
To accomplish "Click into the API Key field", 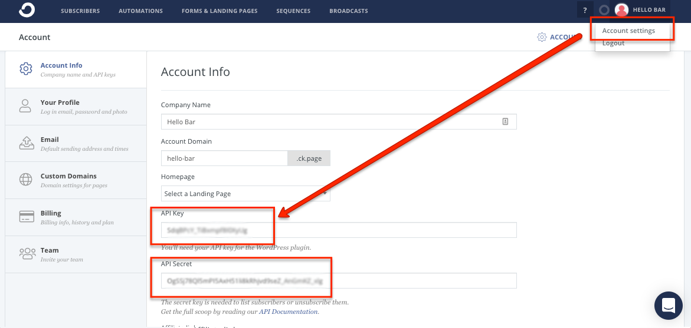I will pos(339,230).
